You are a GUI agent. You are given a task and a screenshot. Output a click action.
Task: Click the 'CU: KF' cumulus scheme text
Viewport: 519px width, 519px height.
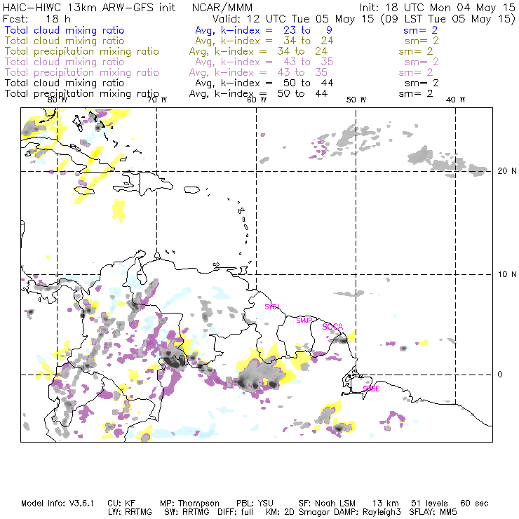pos(121,504)
